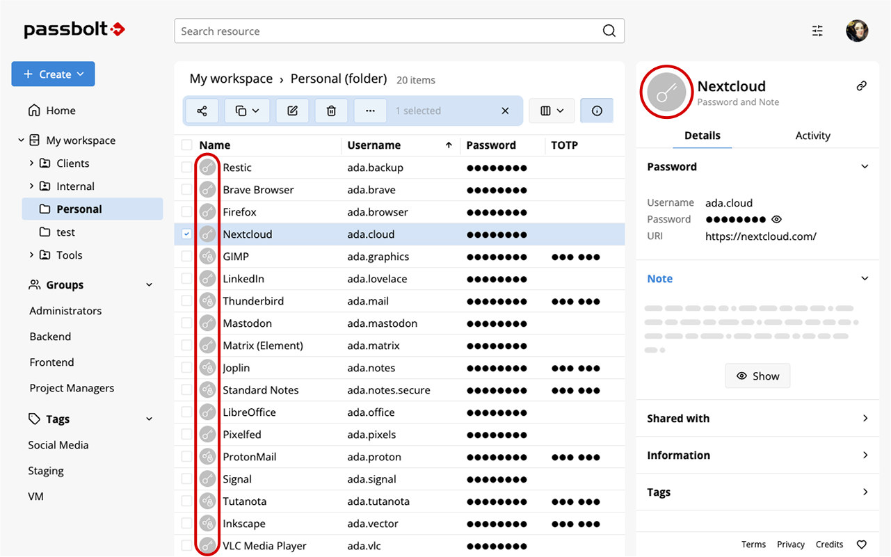Expand the Tags section in details
891x557 pixels.
(x=757, y=492)
